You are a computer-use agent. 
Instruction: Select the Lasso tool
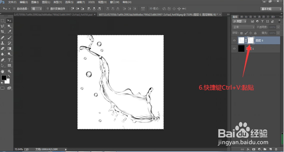[2, 26]
